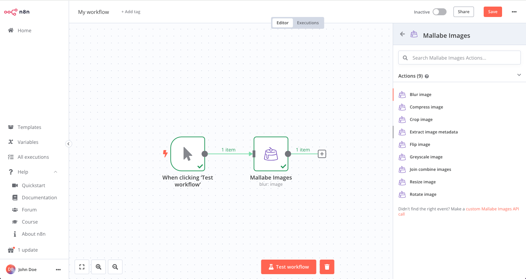
Task: Collapse the left sidebar
Action: pos(69,144)
